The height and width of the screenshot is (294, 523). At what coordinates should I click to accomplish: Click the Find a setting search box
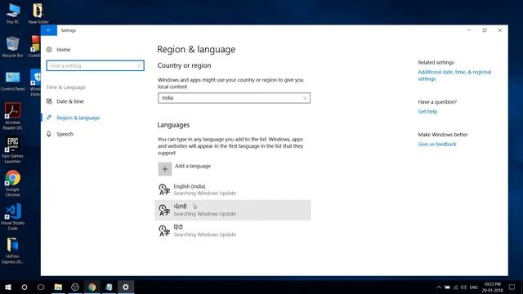[x=95, y=65]
